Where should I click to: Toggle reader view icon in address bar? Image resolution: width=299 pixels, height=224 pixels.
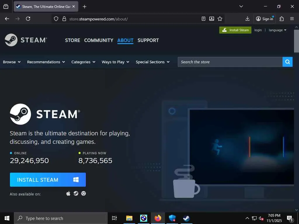(204, 19)
